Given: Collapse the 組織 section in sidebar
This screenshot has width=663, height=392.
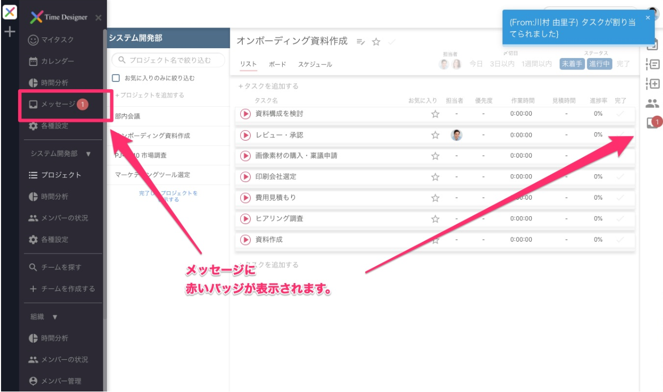Looking at the screenshot, I should [54, 317].
